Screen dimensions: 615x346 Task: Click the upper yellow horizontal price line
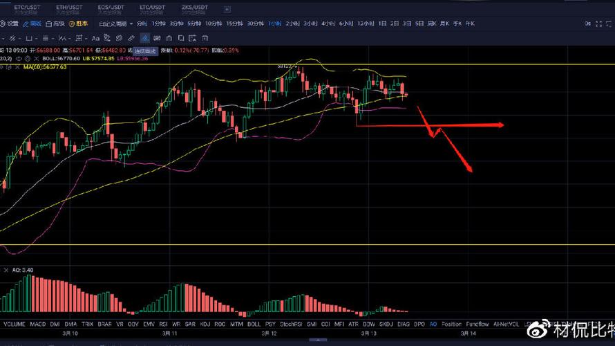[x=484, y=64]
